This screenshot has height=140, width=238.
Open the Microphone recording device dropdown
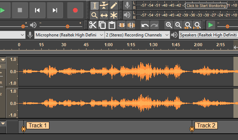pyautogui.click(x=66, y=35)
